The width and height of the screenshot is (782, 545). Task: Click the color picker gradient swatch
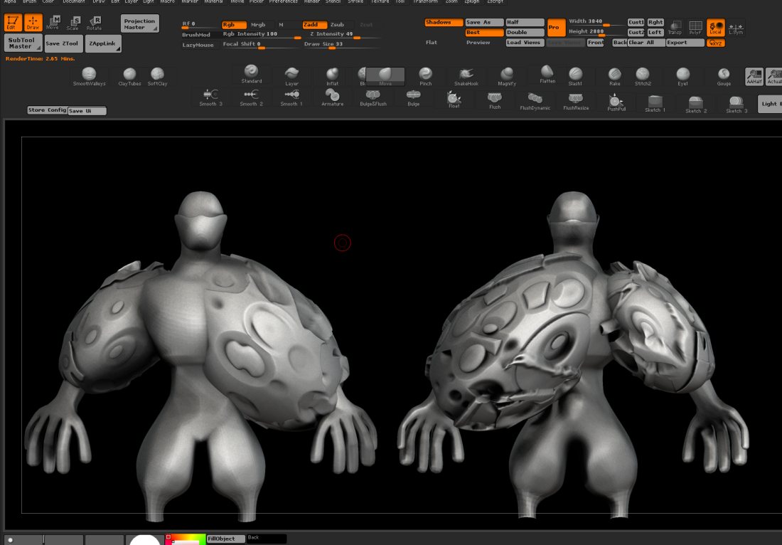pos(186,539)
